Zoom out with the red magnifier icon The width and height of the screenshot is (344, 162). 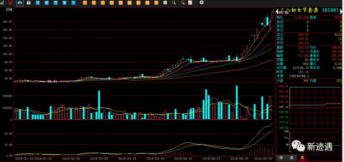(183, 3)
